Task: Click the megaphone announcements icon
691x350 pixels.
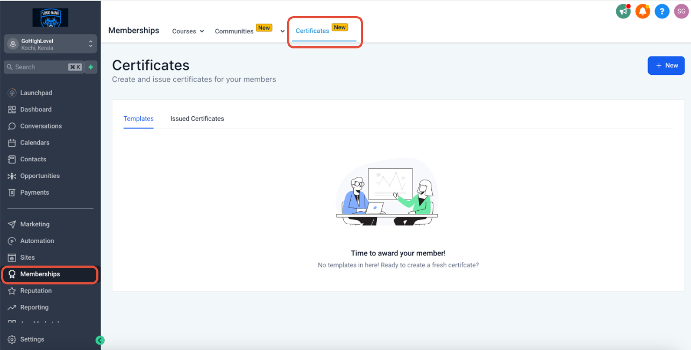Action: [623, 11]
